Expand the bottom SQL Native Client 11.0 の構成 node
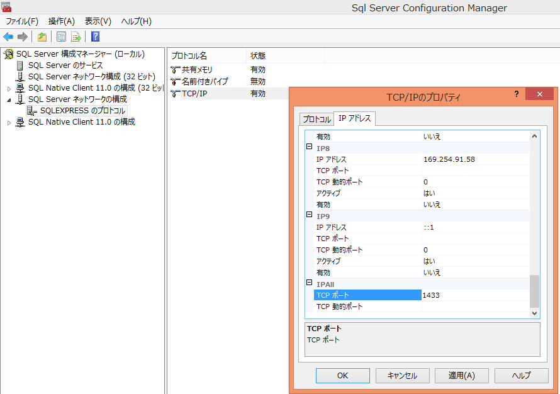560x394 pixels. point(9,123)
